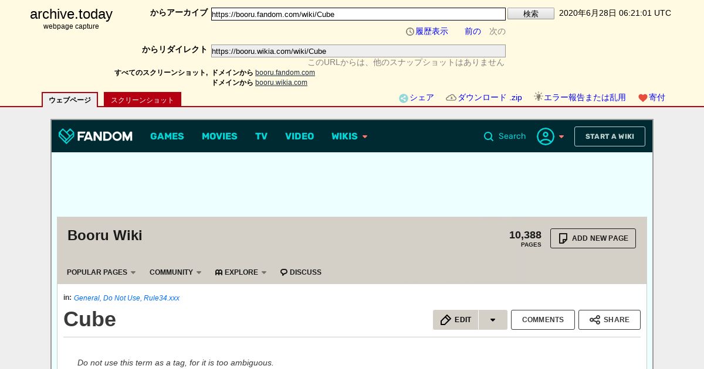Click the Search text in header
This screenshot has height=369, width=704.
(x=512, y=136)
